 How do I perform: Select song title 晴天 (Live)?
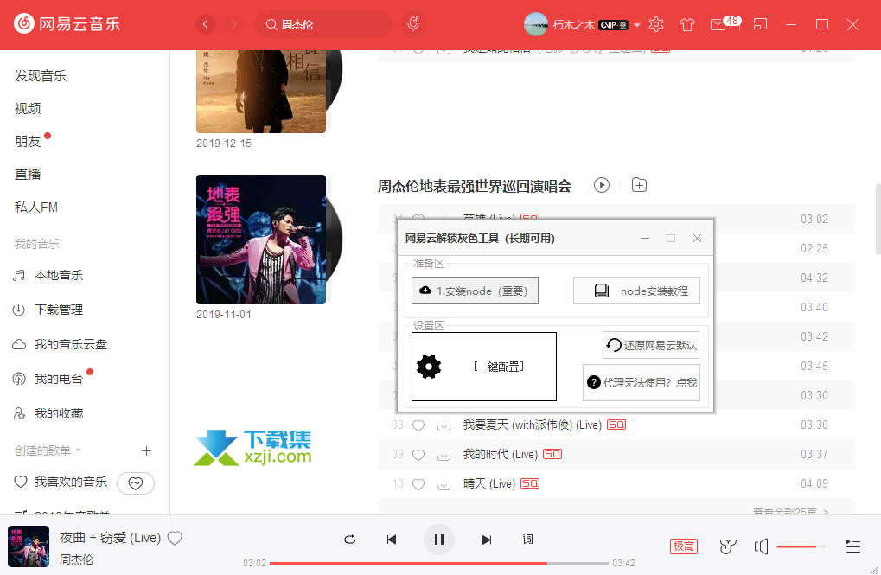point(488,484)
